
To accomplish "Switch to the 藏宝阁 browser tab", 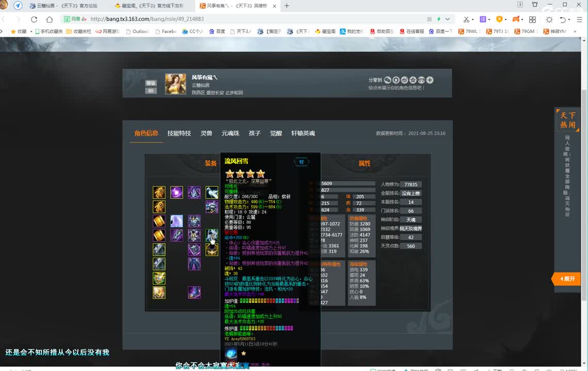I will [150, 7].
